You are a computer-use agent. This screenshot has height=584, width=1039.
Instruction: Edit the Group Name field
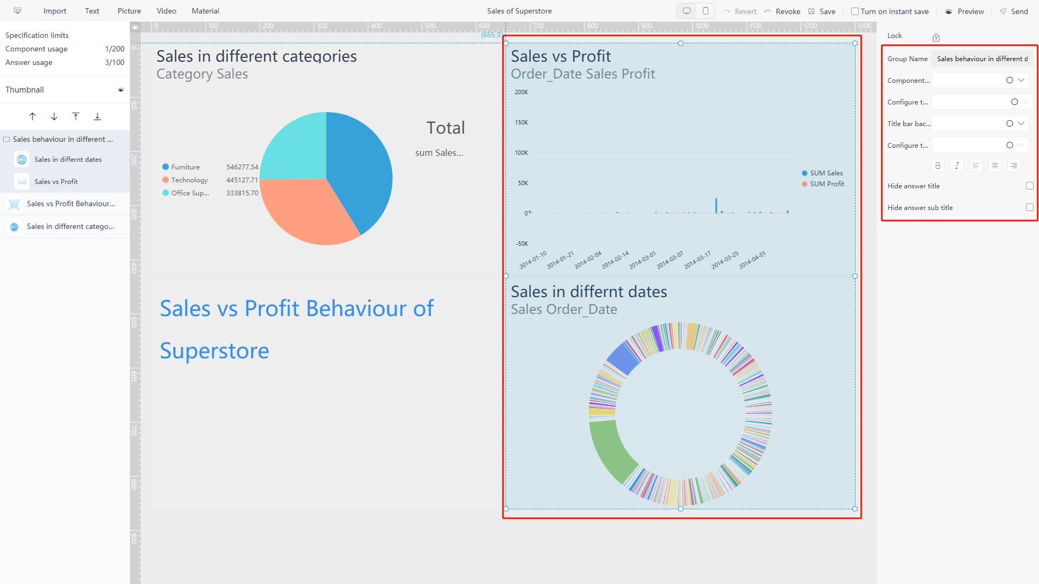(x=982, y=58)
